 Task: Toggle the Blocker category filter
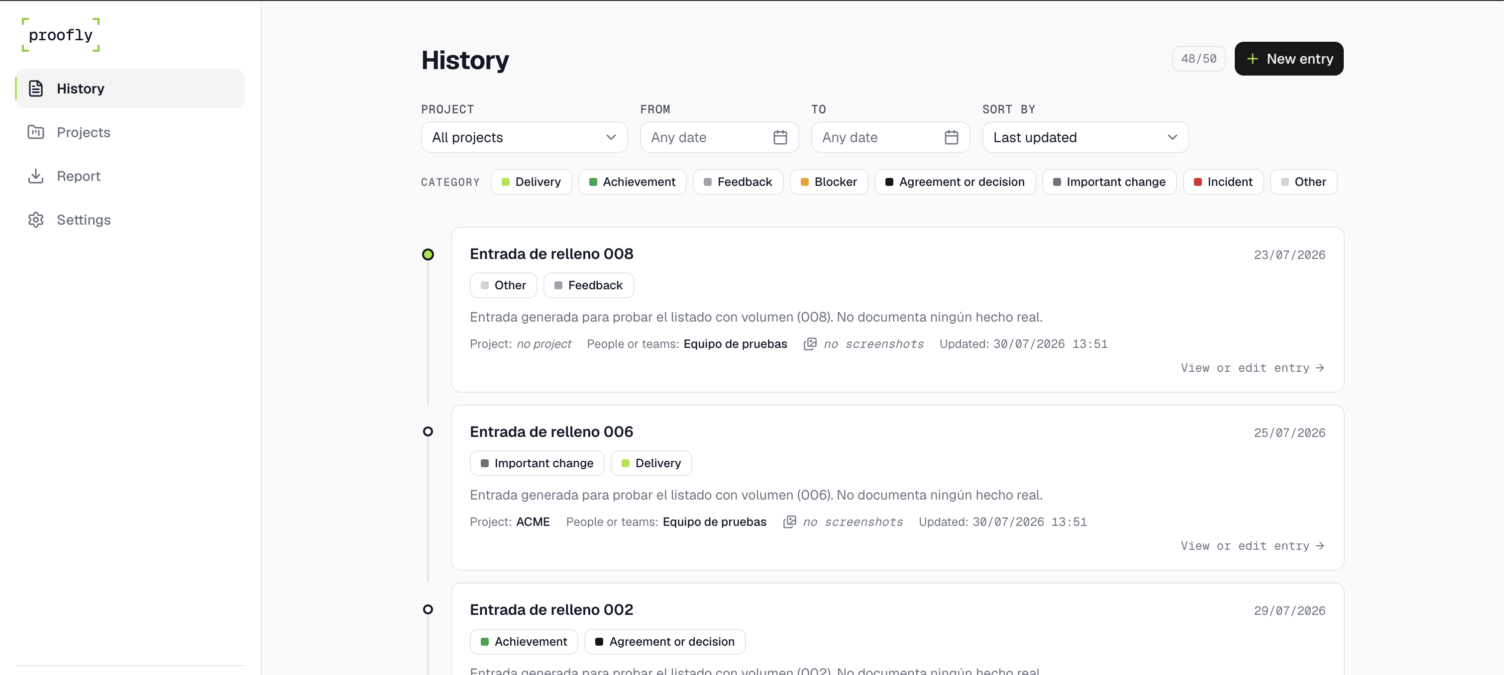(x=829, y=182)
